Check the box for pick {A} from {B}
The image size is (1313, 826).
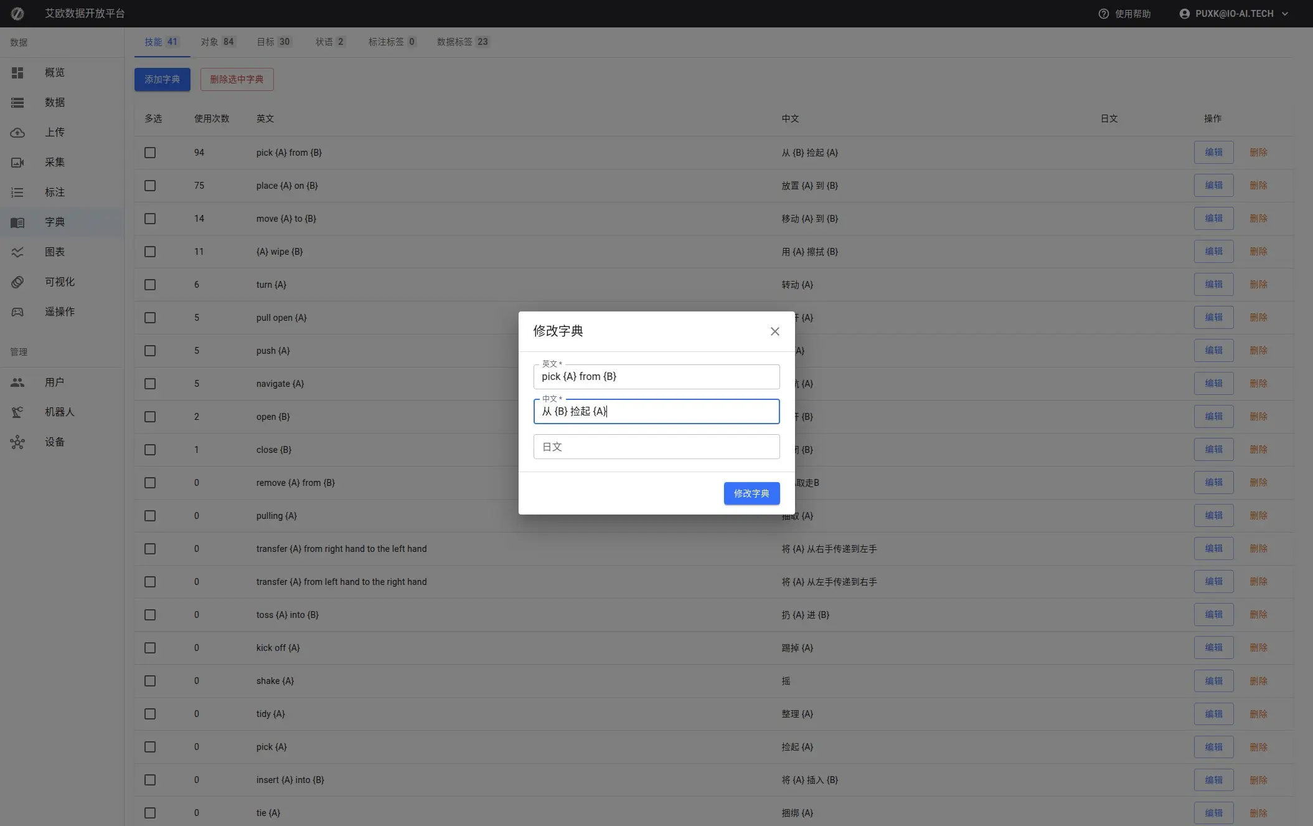(x=150, y=153)
